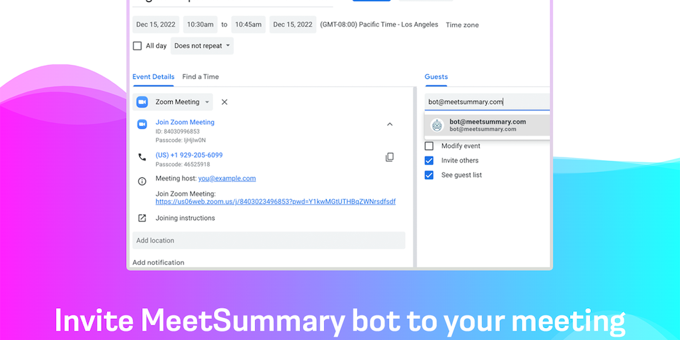Click the video icon beside Join Zoom Meeting

[142, 124]
